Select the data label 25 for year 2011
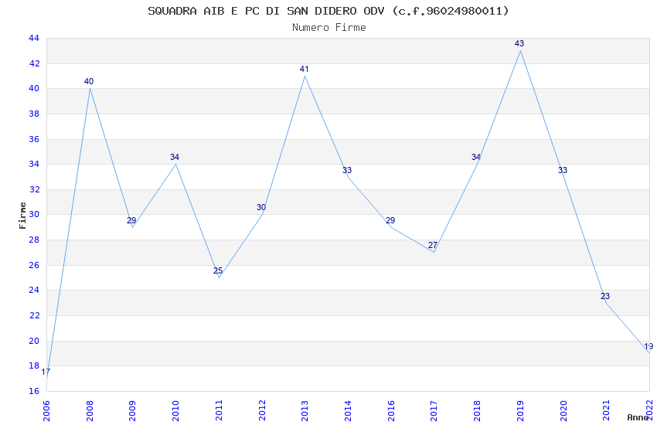The image size is (657, 425). click(x=218, y=270)
